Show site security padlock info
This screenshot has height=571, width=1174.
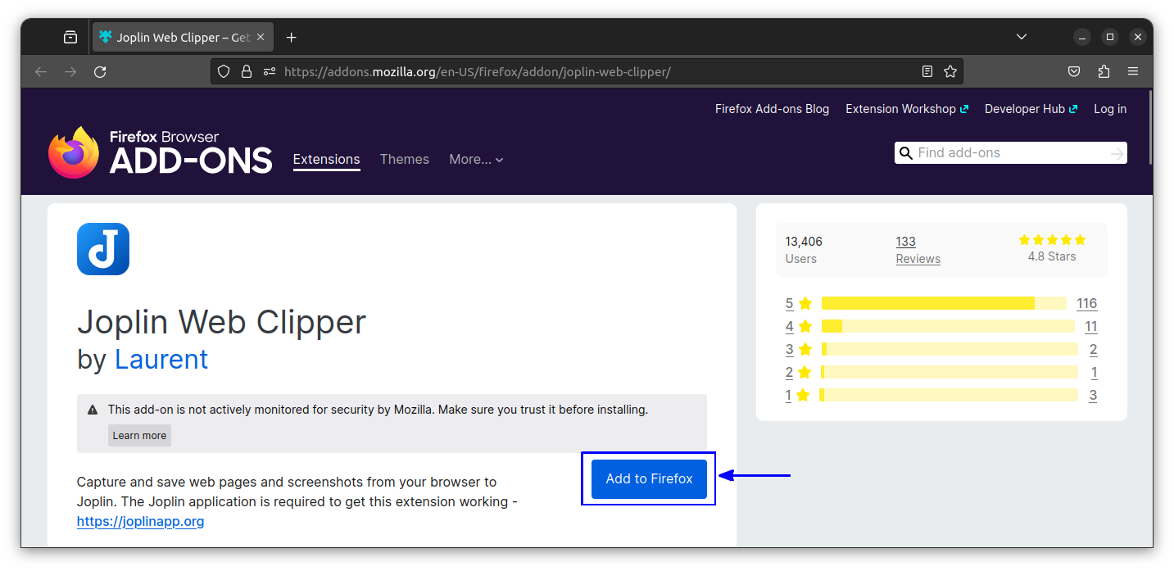coord(246,72)
